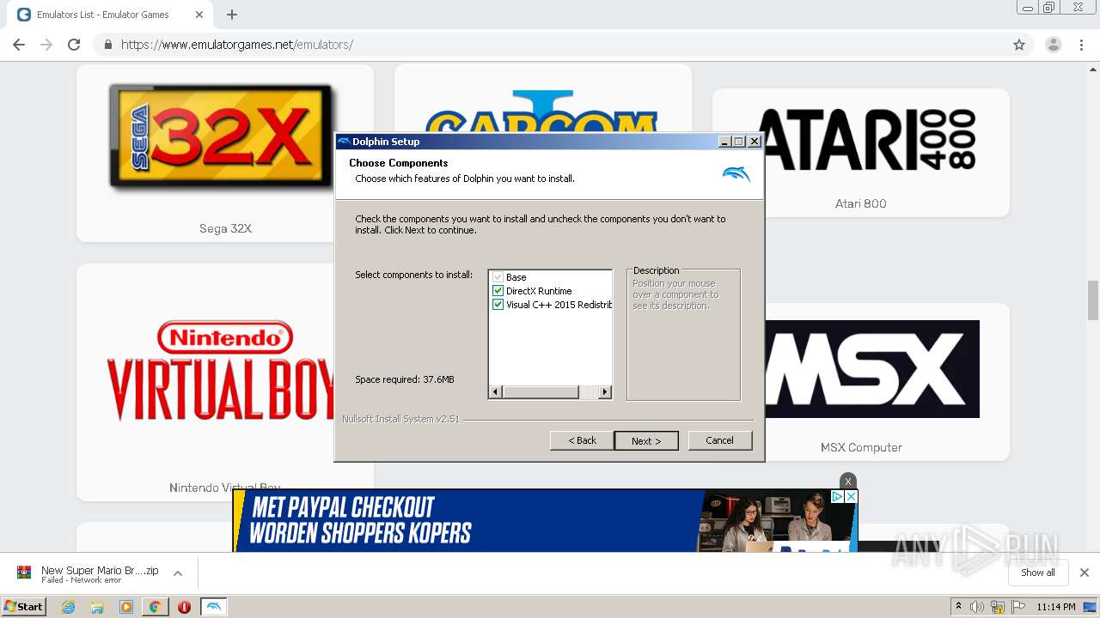The height and width of the screenshot is (618, 1100).
Task: Click the Sega 32X text link
Action: tap(225, 228)
